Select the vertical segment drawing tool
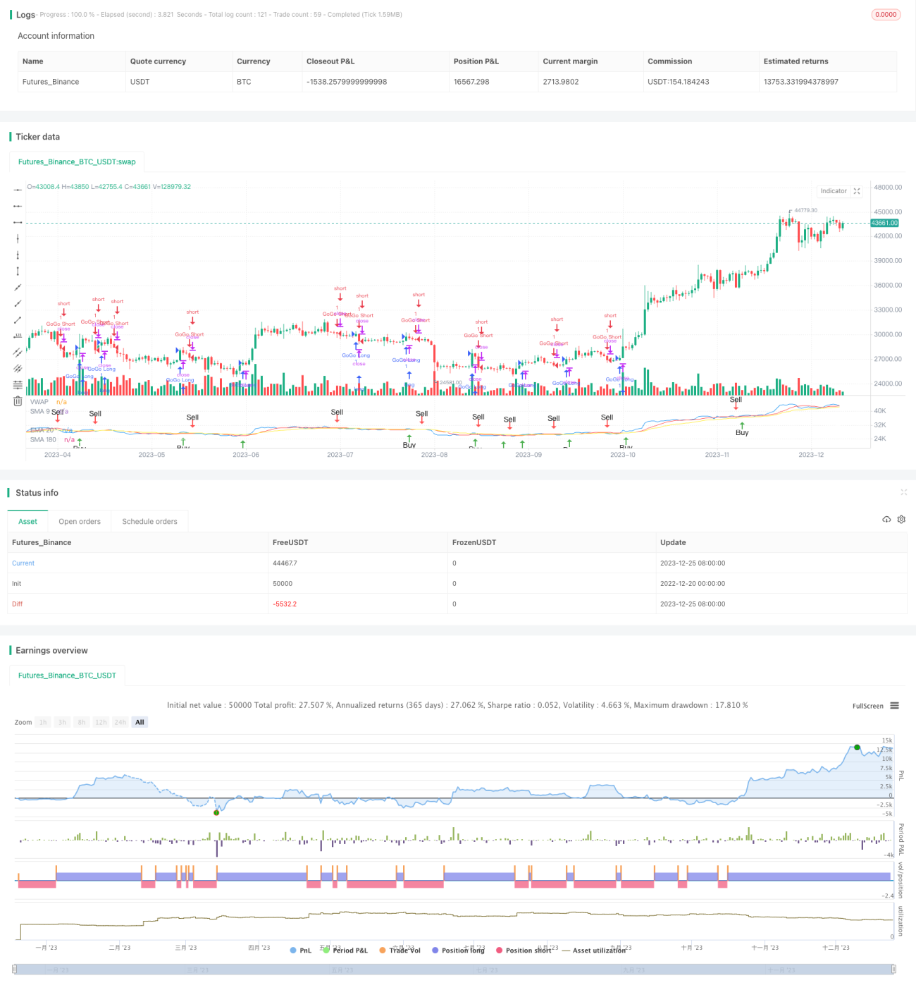 click(18, 271)
